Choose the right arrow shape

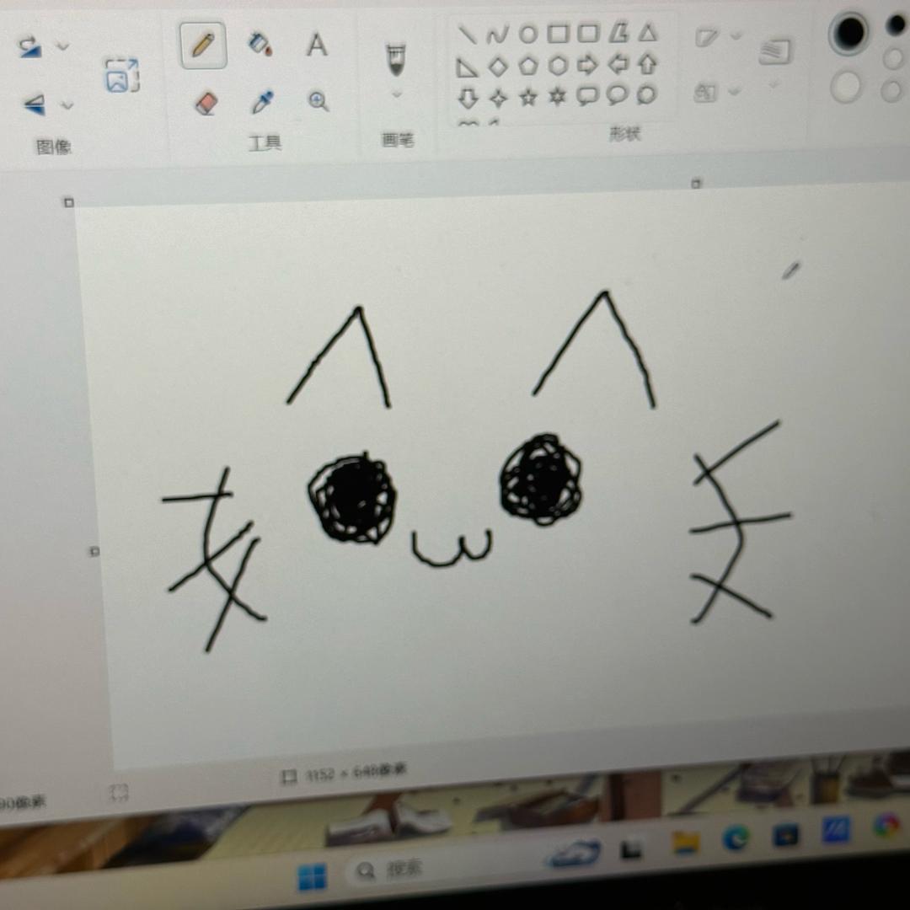586,65
